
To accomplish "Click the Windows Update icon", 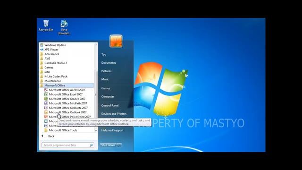I will [42, 45].
